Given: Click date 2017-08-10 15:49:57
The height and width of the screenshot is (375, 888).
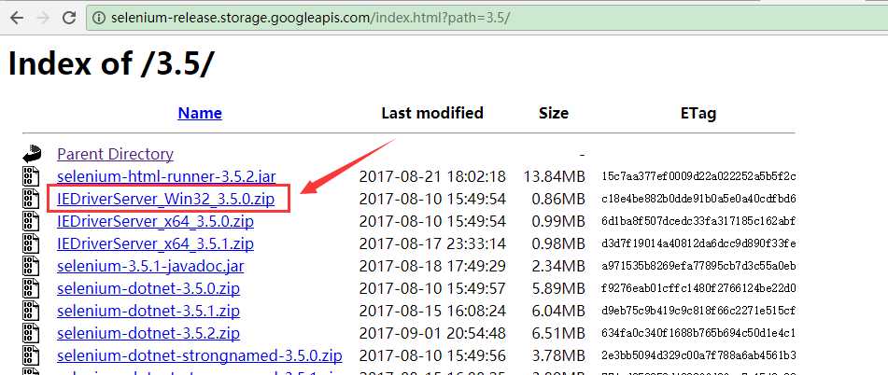Looking at the screenshot, I should 432,288.
